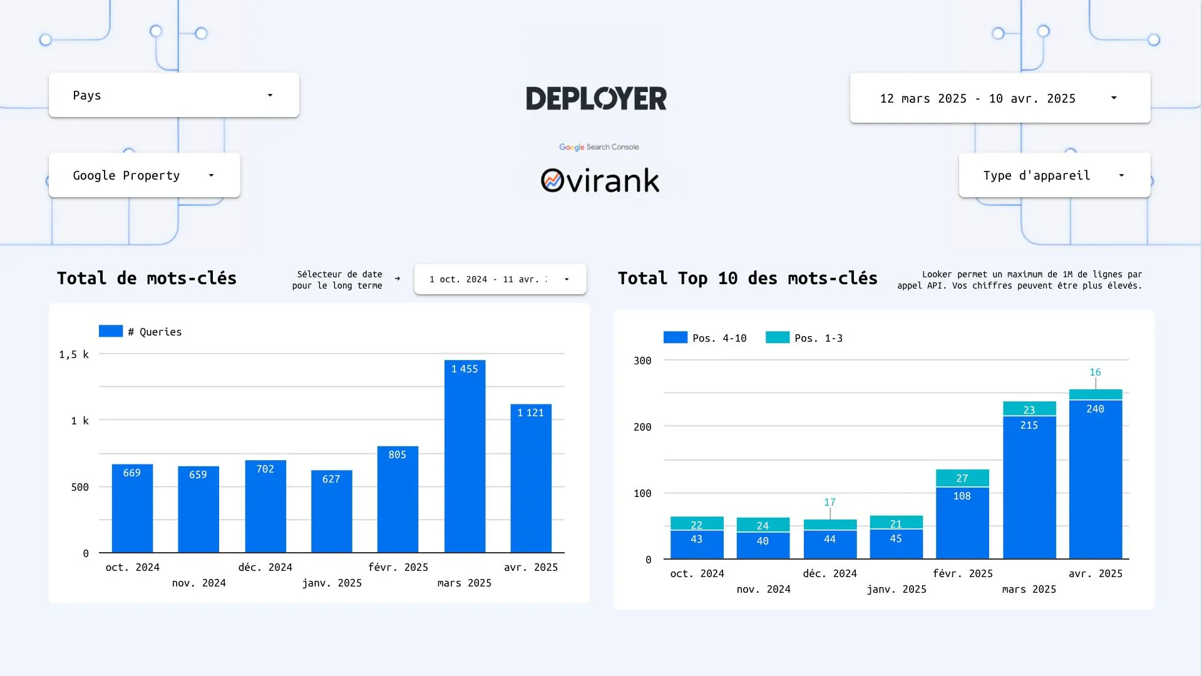Image resolution: width=1202 pixels, height=676 pixels.
Task: Click the 300 axis label
Action: tap(642, 361)
